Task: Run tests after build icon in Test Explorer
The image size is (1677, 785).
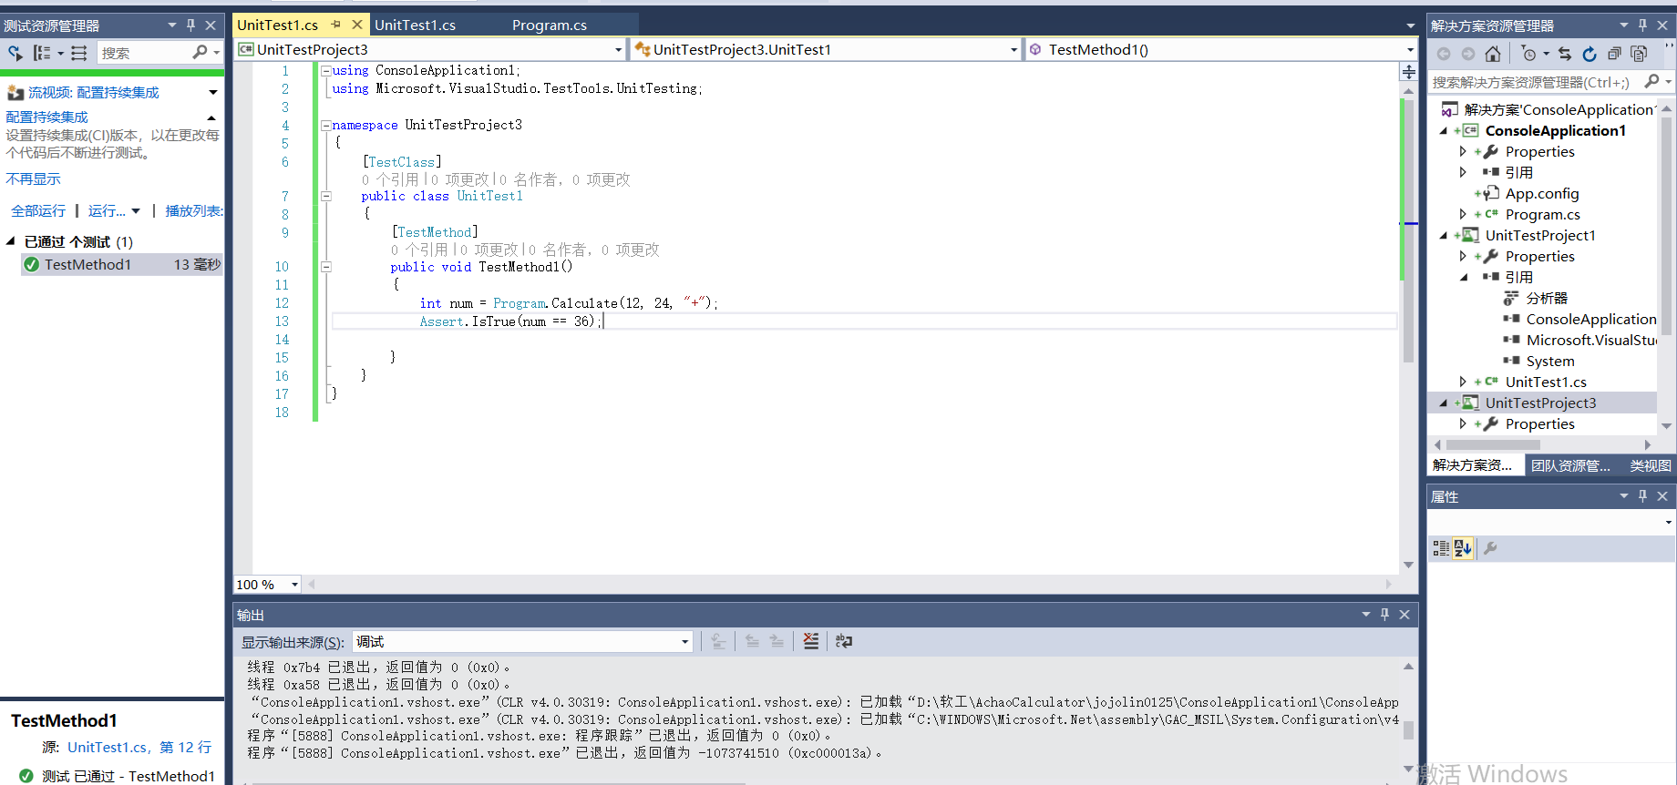Action: (x=15, y=53)
